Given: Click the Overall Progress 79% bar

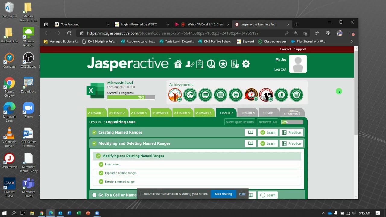Looking at the screenshot, I should [x=131, y=97].
